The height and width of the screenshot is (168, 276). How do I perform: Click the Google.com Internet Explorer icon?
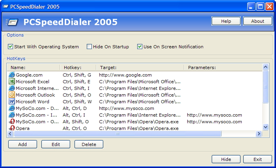(x=11, y=75)
